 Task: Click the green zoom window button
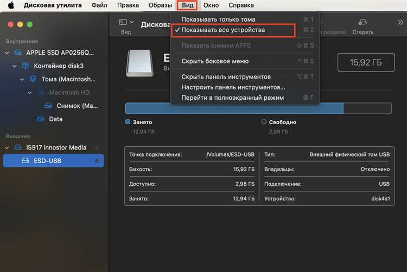(30, 24)
